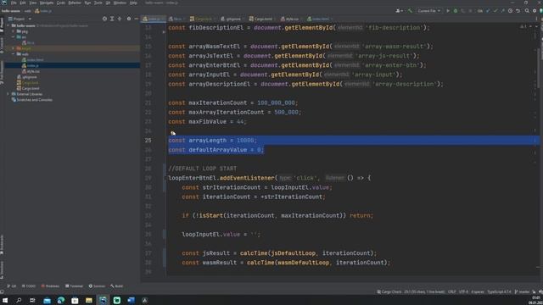Expand External Libraries node
Screen dimensions: 543x305
click(x=8, y=94)
